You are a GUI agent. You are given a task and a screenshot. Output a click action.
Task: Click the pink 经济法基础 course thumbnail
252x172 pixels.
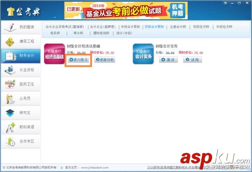(x=54, y=54)
